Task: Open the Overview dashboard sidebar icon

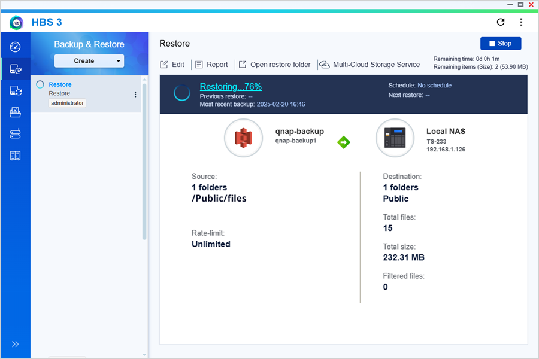Action: [15, 47]
